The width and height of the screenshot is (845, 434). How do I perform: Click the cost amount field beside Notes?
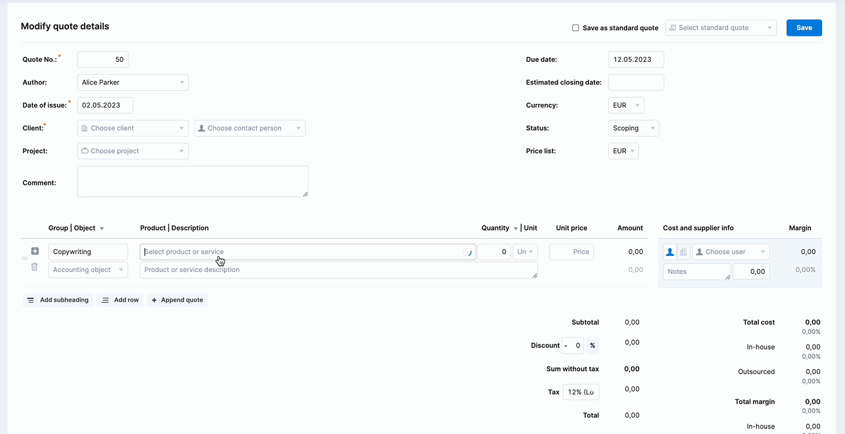coord(752,271)
